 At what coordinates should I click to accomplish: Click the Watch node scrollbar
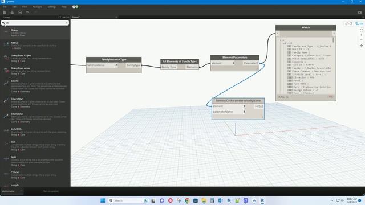(x=334, y=40)
